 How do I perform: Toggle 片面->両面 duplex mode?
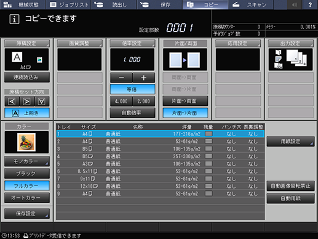[x=185, y=101]
